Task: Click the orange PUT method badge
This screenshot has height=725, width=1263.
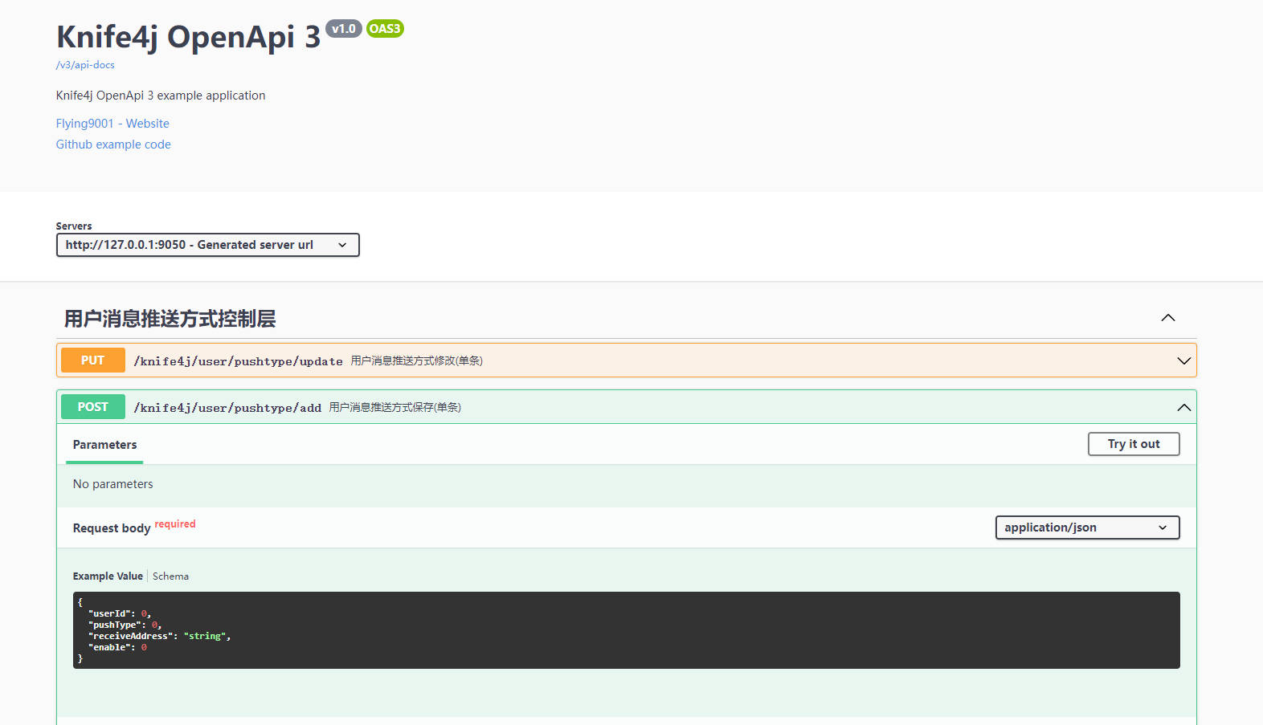Action: point(93,360)
